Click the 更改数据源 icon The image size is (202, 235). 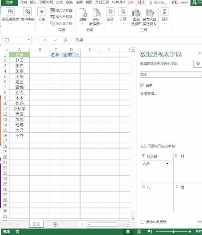(x=96, y=13)
